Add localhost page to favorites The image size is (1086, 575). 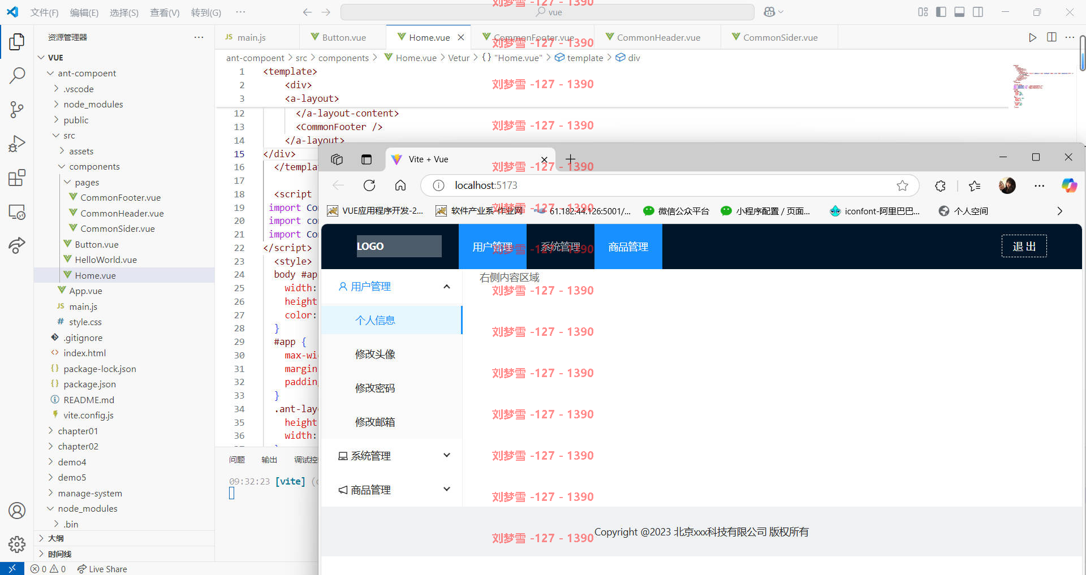point(902,185)
